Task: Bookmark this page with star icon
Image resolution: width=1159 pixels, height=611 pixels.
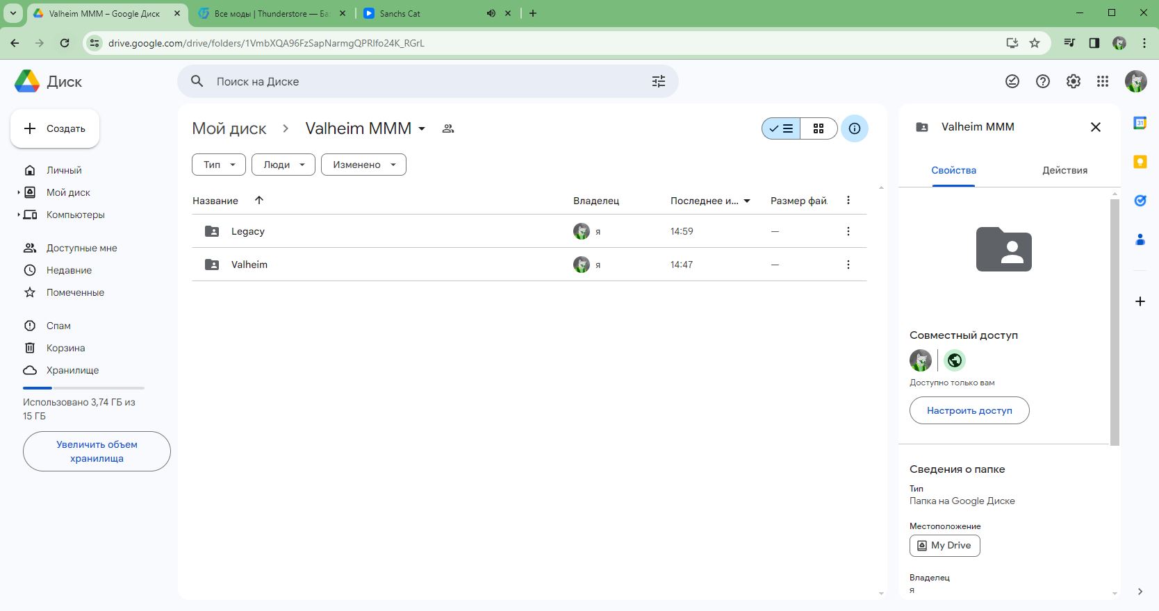Action: pyautogui.click(x=1035, y=43)
